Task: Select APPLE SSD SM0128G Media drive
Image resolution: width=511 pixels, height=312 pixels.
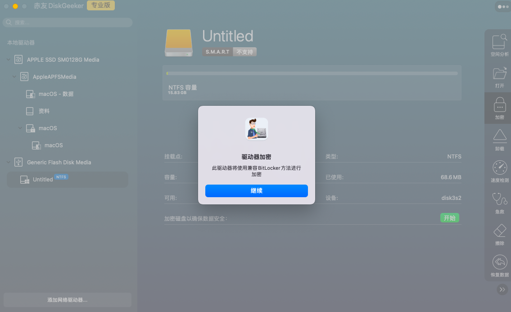Action: point(63,60)
